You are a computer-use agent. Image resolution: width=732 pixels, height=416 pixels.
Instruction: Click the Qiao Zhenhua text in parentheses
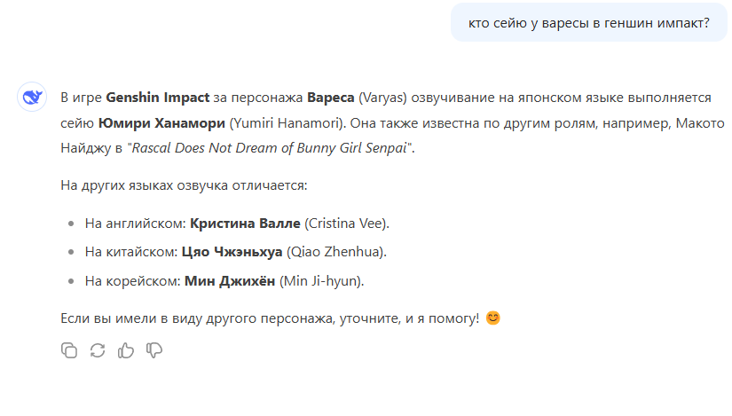pos(336,252)
